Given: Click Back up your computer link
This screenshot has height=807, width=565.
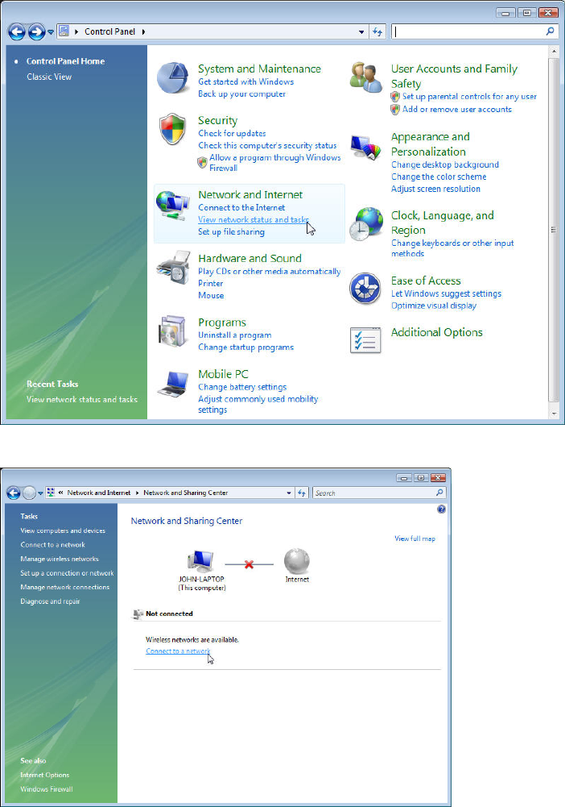Looking at the screenshot, I should click(x=242, y=94).
